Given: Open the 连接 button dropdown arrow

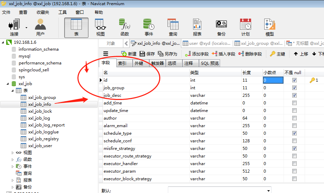Looking at the screenshot, I should tap(26, 28).
